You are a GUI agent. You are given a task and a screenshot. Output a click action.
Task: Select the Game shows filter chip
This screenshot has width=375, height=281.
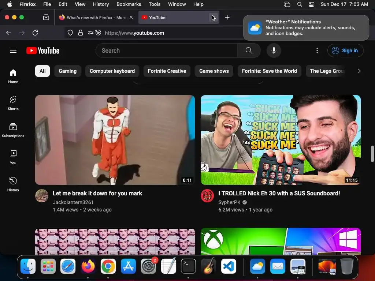click(214, 71)
